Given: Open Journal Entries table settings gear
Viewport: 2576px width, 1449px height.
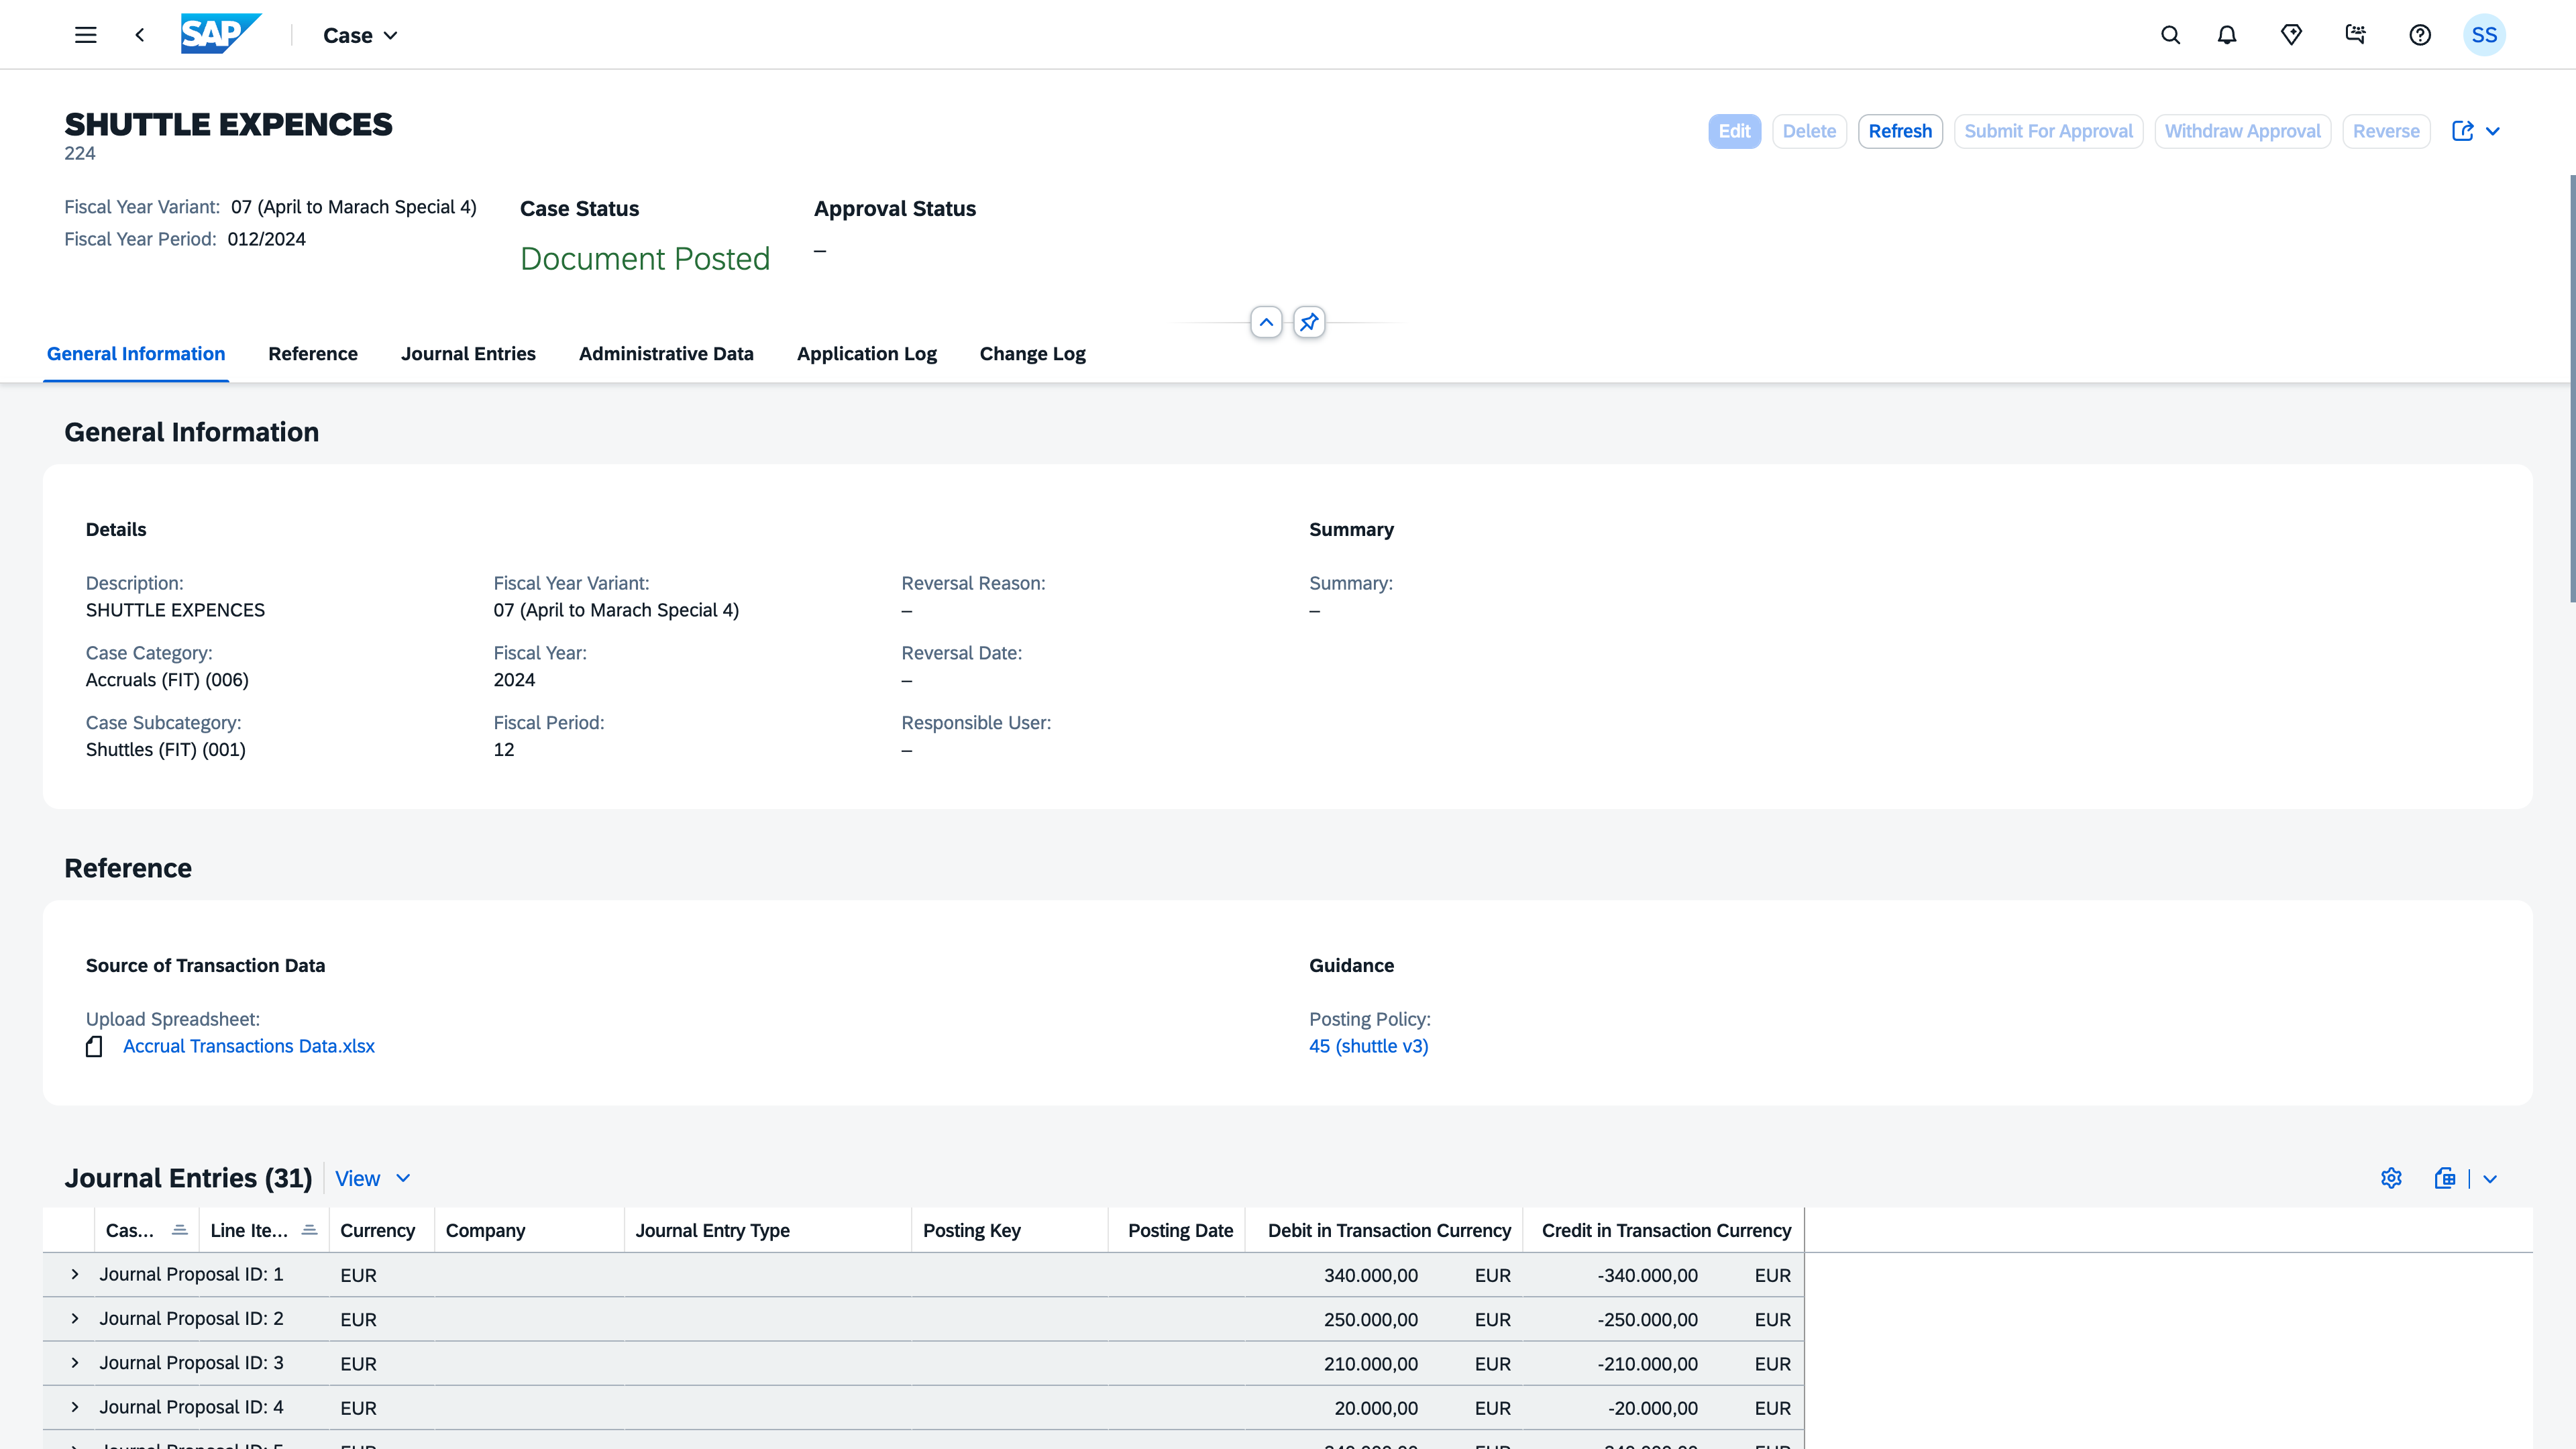Looking at the screenshot, I should [x=2391, y=1178].
